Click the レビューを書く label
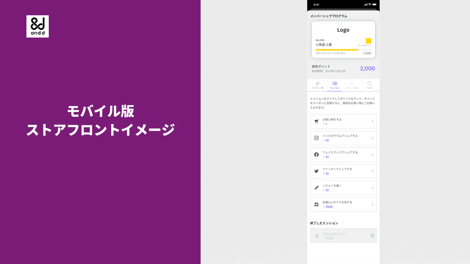Screen dimensions: 470x264 point(332,186)
